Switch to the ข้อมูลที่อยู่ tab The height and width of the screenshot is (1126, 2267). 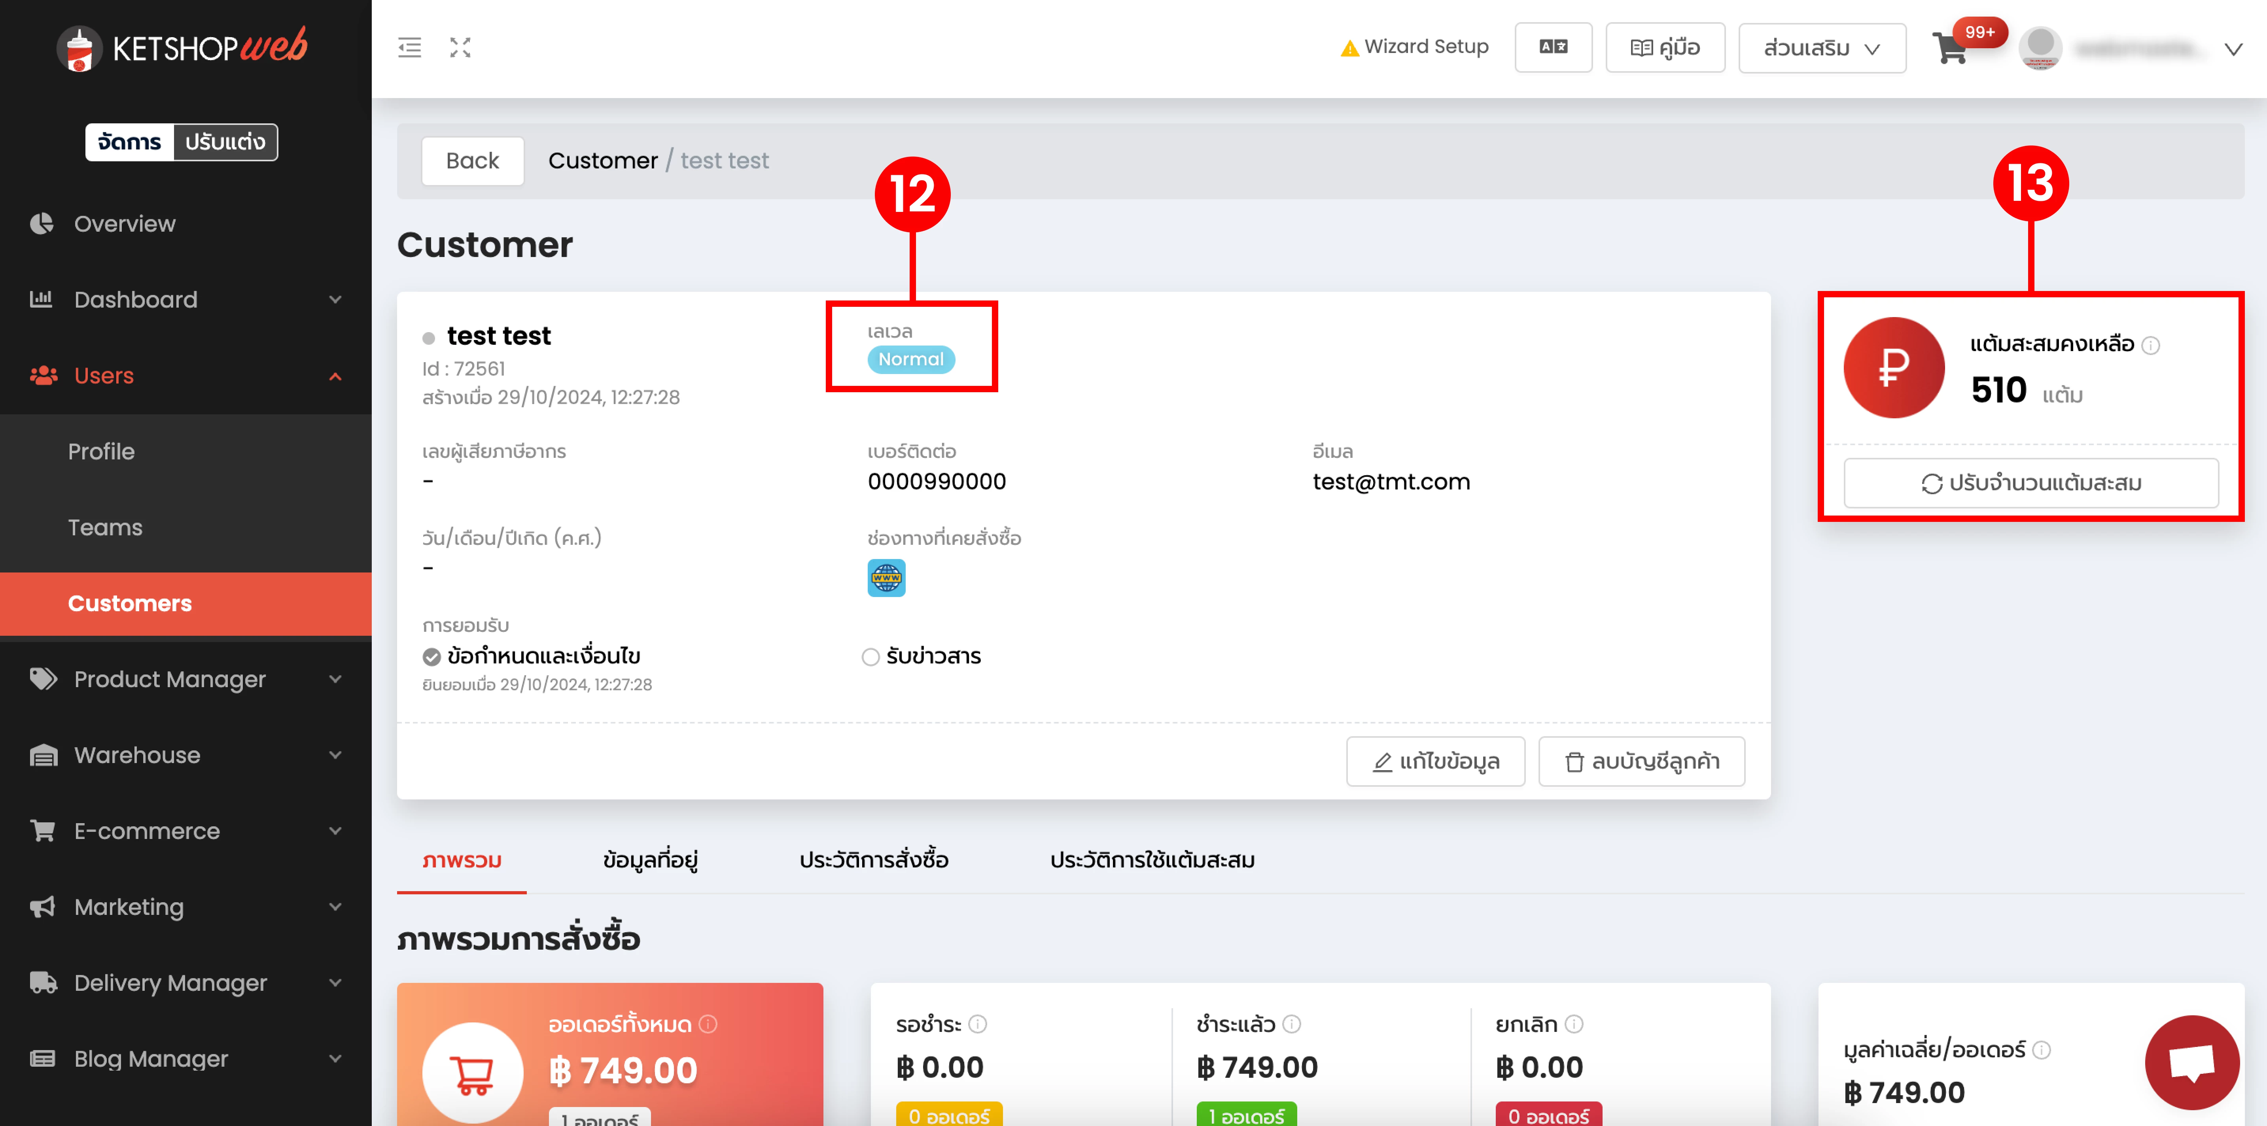650,860
